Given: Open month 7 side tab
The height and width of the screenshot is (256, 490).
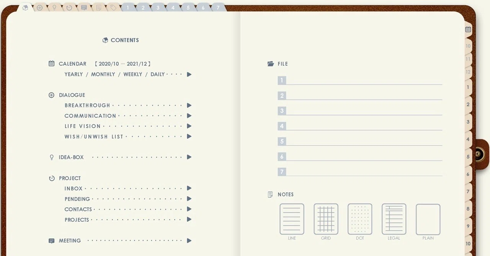Looking at the screenshot, I should 468,191.
